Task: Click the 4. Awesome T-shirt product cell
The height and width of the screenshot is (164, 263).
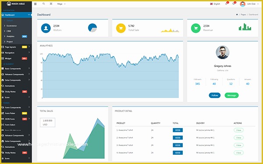Action: [x=124, y=153]
